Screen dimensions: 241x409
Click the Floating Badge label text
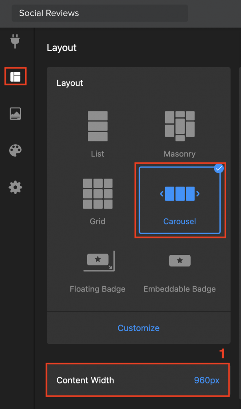point(98,289)
